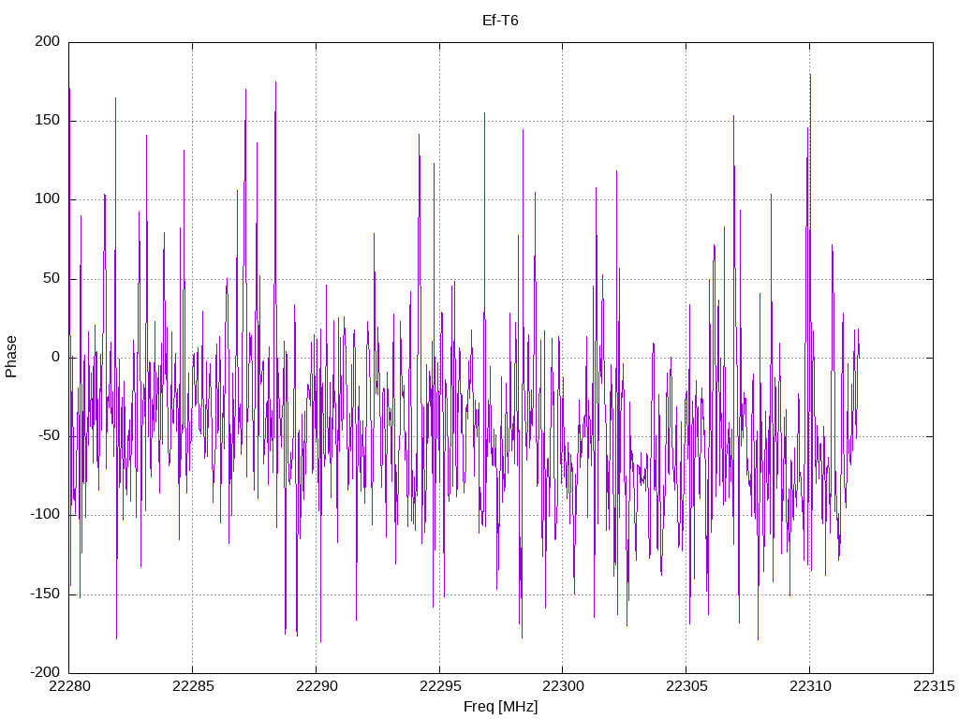Click the 0 y-axis tick label
This screenshot has height=719, width=959.
(56, 357)
